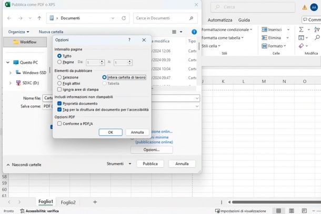Select the Tutto page range radio button
Screen dimensions: 321x214
click(59, 56)
